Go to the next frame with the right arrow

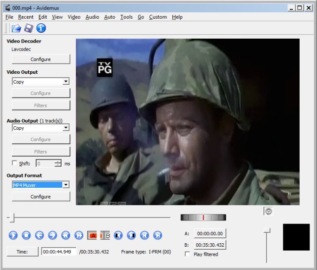(53, 235)
